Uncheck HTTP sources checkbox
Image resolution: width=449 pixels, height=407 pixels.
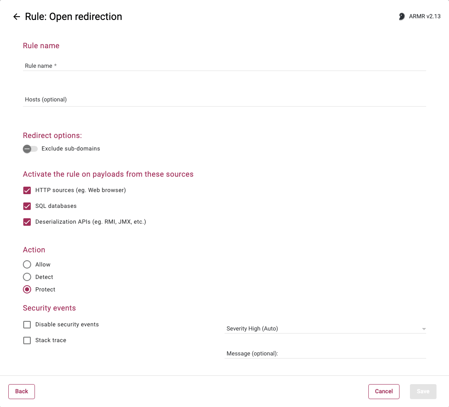point(27,190)
